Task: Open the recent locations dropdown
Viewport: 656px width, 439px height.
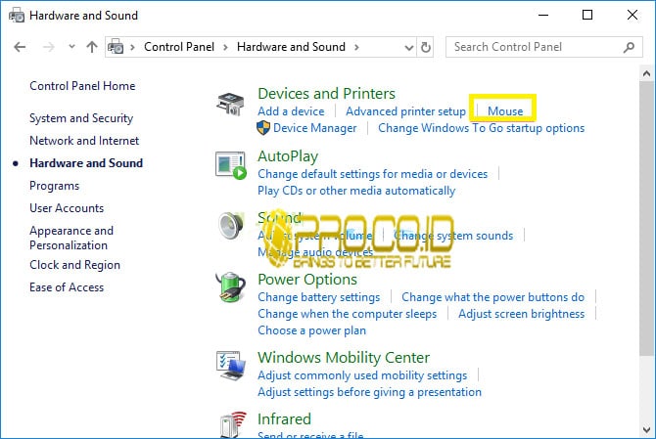Action: tap(71, 46)
